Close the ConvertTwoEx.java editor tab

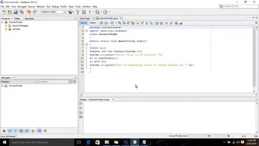coord(121,18)
